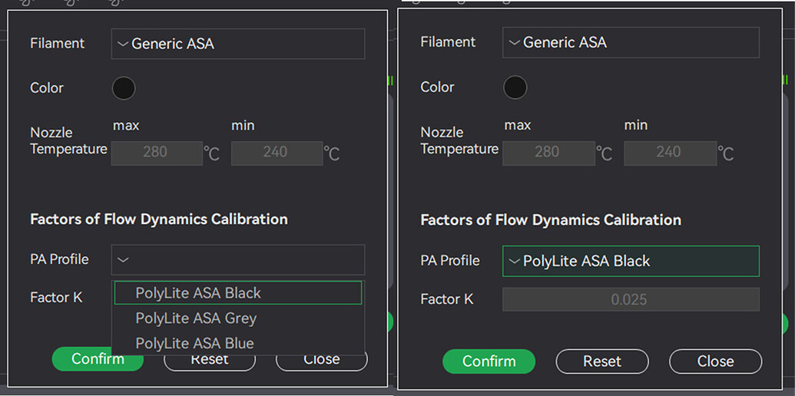Click max nozzle temperature field in left dialog
Screen dimensions: 795x396
(x=157, y=153)
